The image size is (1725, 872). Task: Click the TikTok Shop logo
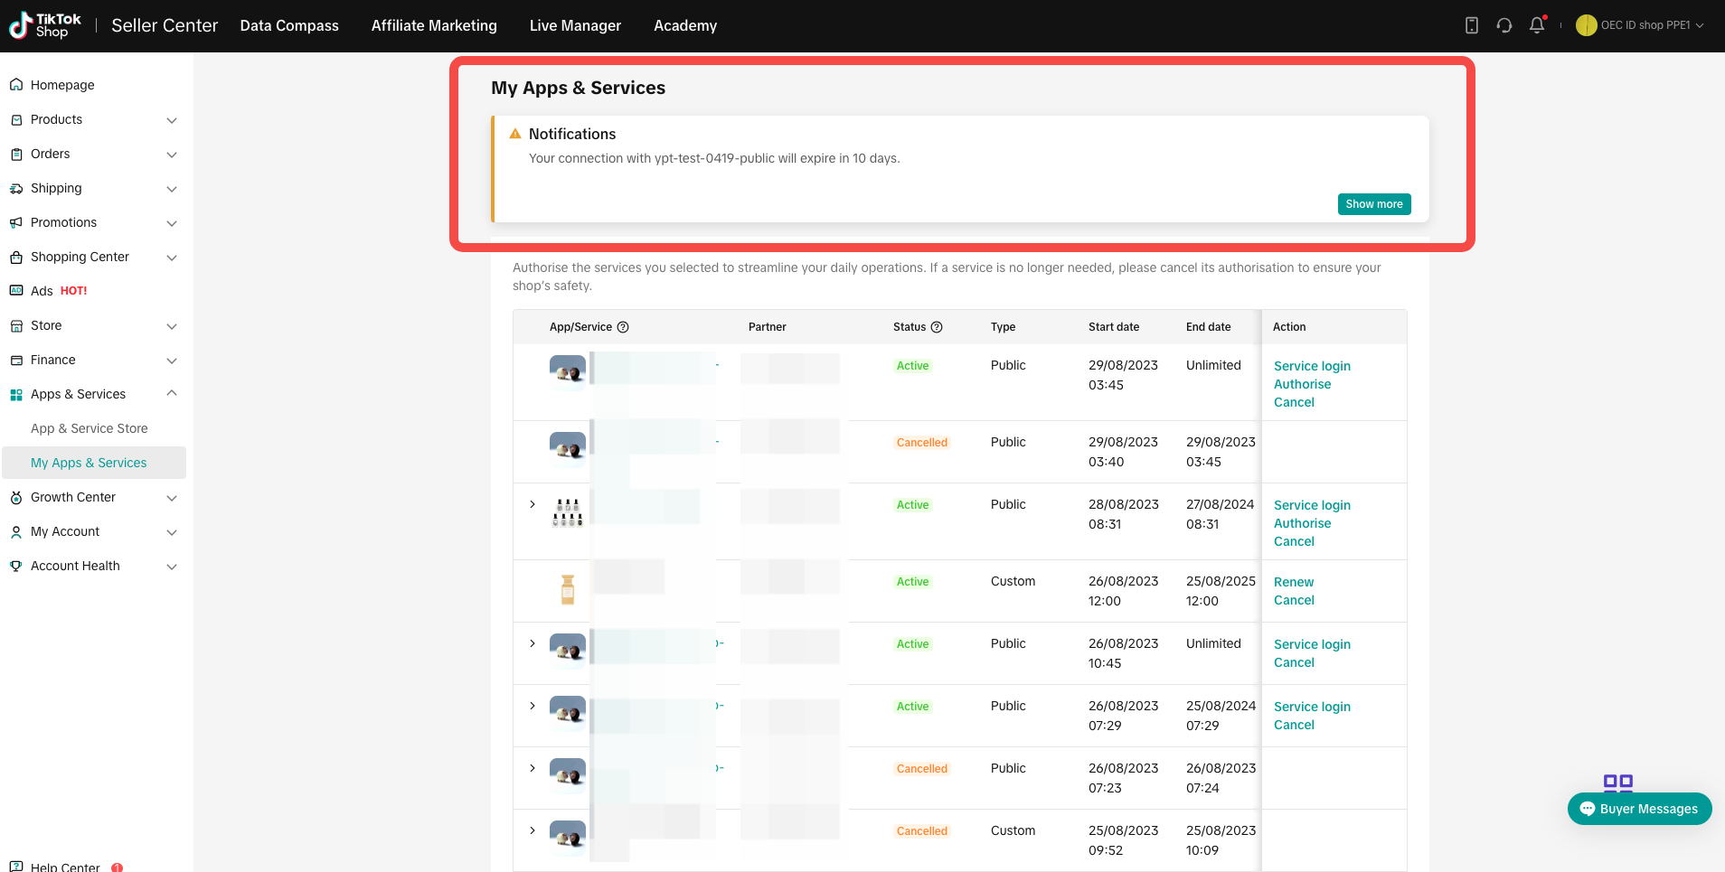pos(45,25)
